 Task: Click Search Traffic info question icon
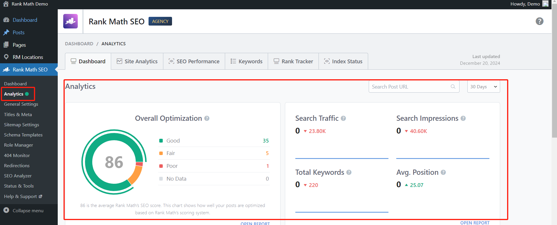coord(343,118)
